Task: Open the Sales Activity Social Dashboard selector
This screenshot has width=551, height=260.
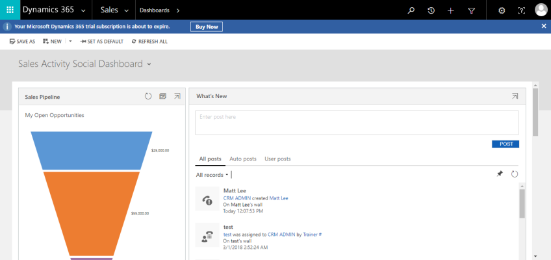Action: coord(149,64)
